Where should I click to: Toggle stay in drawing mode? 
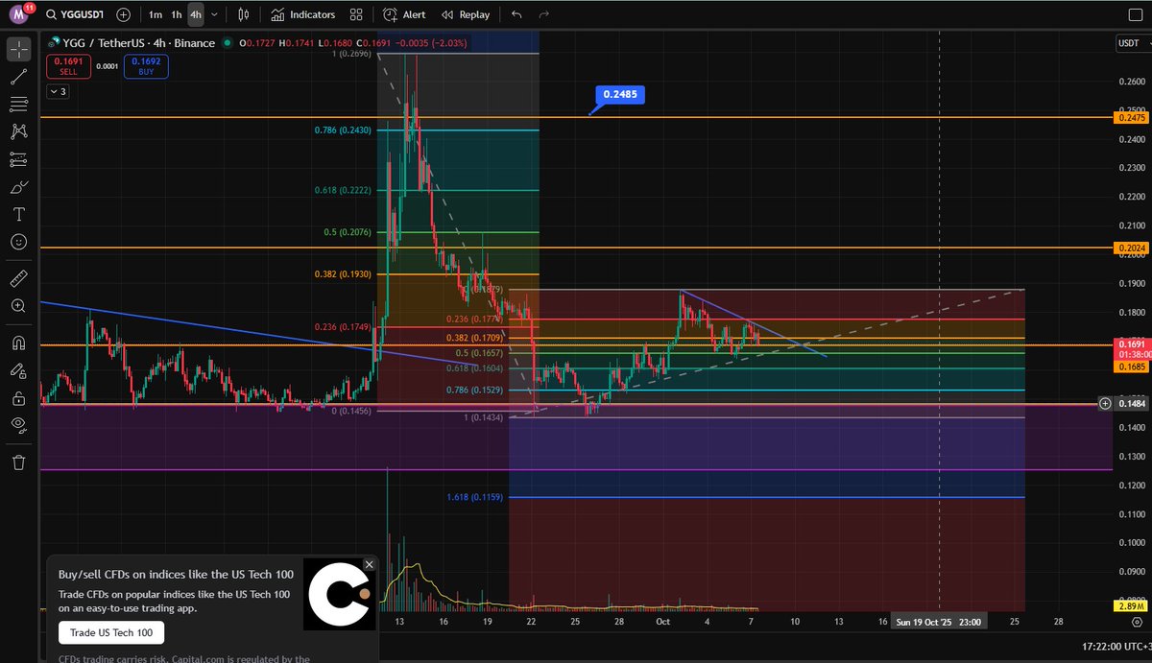(19, 370)
